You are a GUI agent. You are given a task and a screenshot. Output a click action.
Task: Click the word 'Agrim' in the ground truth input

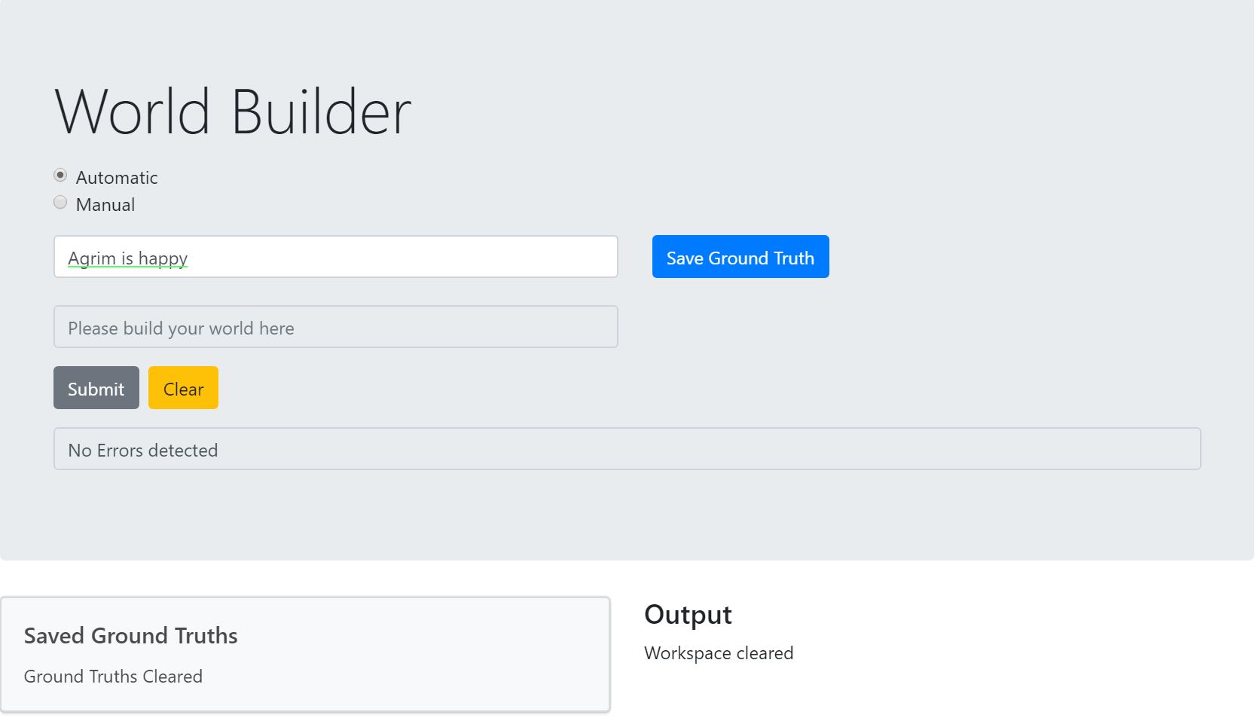pyautogui.click(x=92, y=258)
